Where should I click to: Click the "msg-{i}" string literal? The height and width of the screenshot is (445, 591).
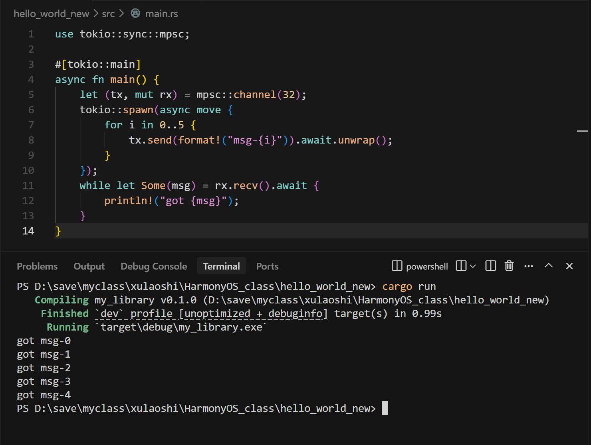click(255, 140)
